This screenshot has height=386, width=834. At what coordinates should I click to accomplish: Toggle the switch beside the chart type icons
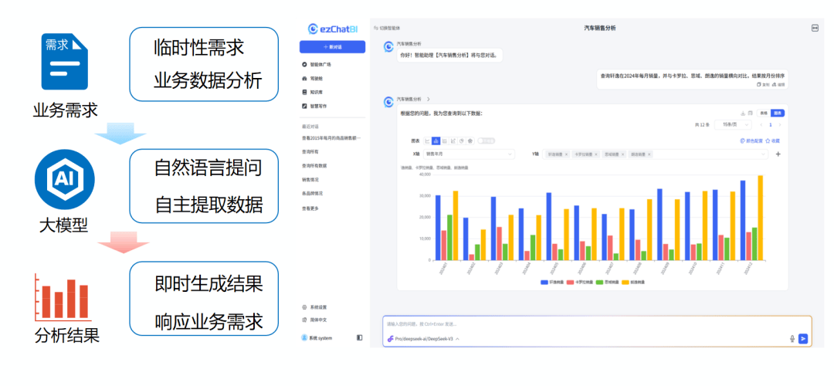pyautogui.click(x=486, y=141)
